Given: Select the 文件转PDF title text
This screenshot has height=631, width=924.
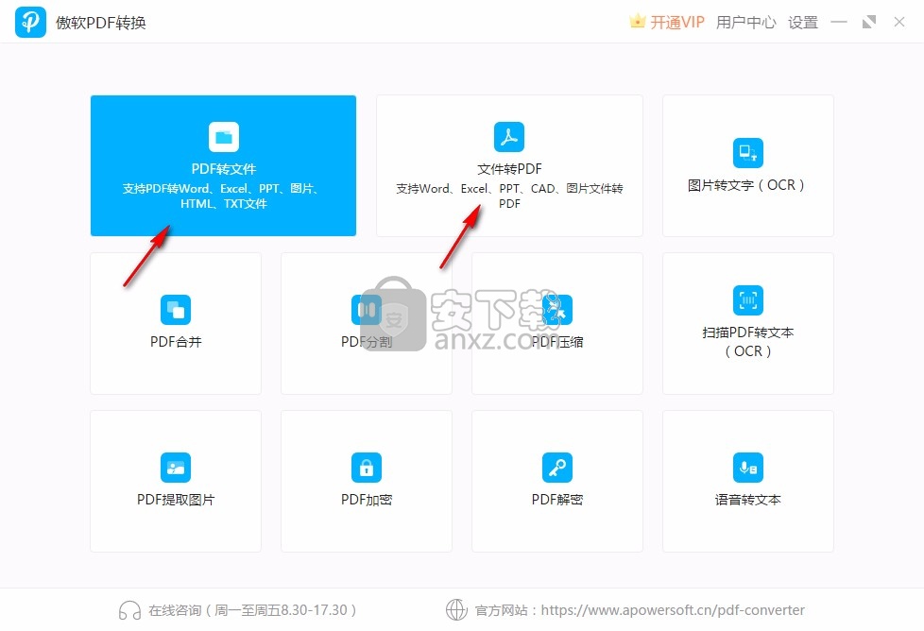Looking at the screenshot, I should 509,169.
